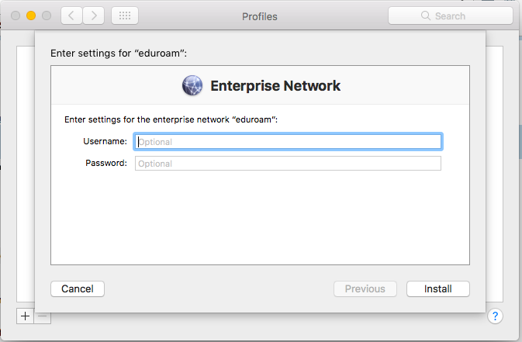
Task: Click the Username label
Action: pyautogui.click(x=105, y=141)
